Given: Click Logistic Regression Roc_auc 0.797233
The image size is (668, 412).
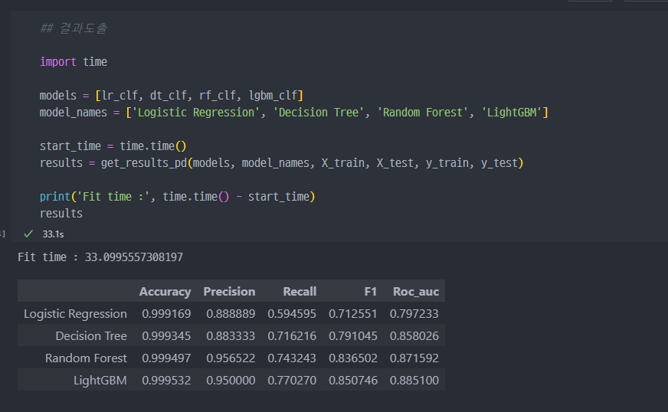Looking at the screenshot, I should pyautogui.click(x=414, y=314).
